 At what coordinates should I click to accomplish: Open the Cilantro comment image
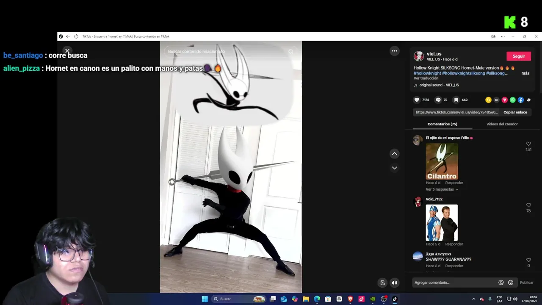point(442,161)
